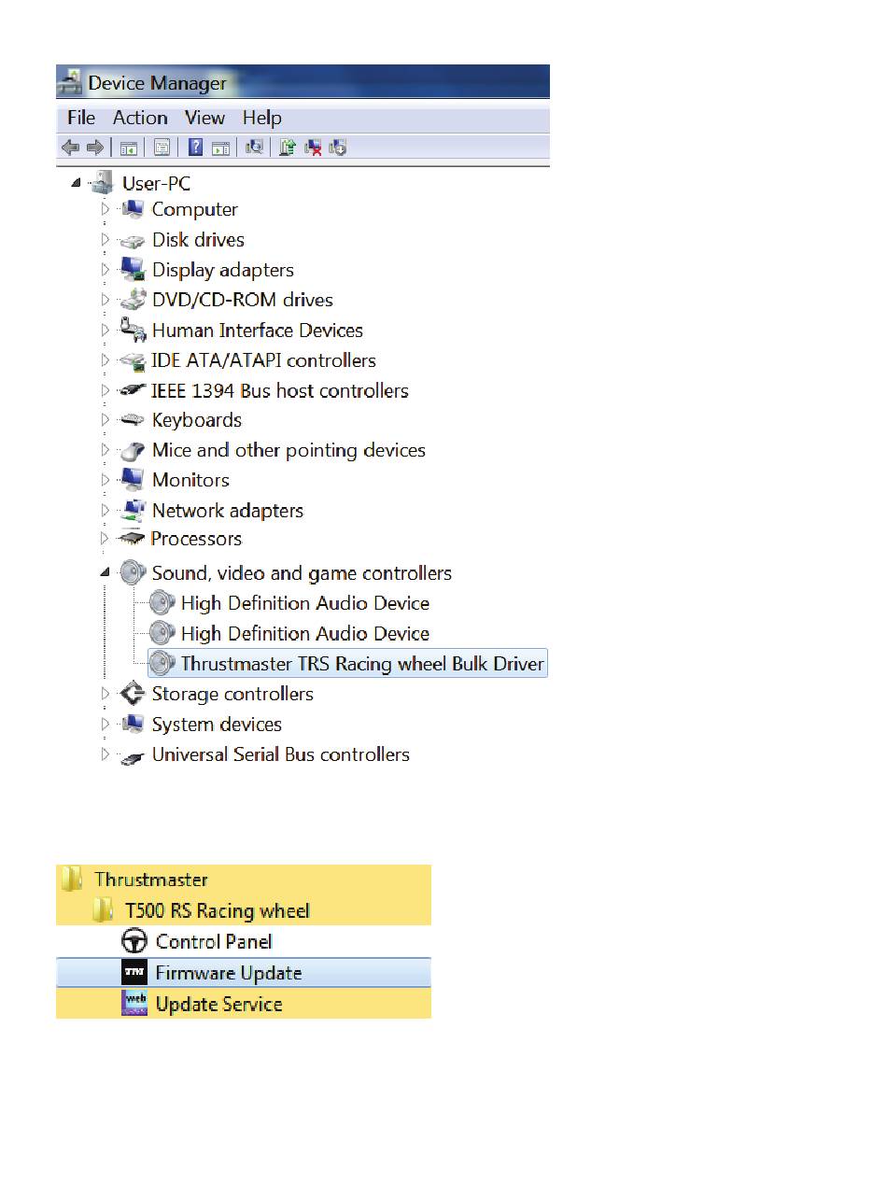The width and height of the screenshot is (887, 1183).
Task: Click the IDE ATA/ATAPI controllers icon
Action: [133, 360]
